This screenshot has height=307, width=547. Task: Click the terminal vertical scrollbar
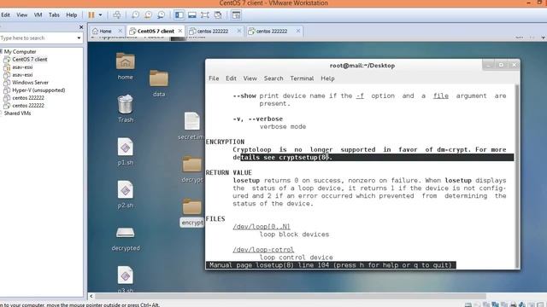[517, 177]
